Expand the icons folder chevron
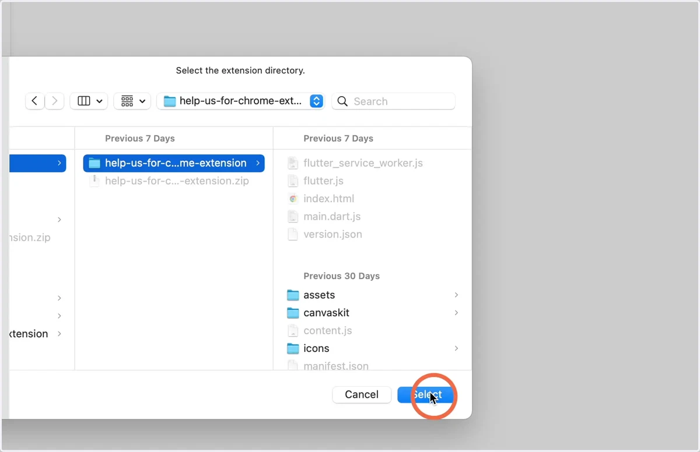The width and height of the screenshot is (700, 452). (456, 348)
